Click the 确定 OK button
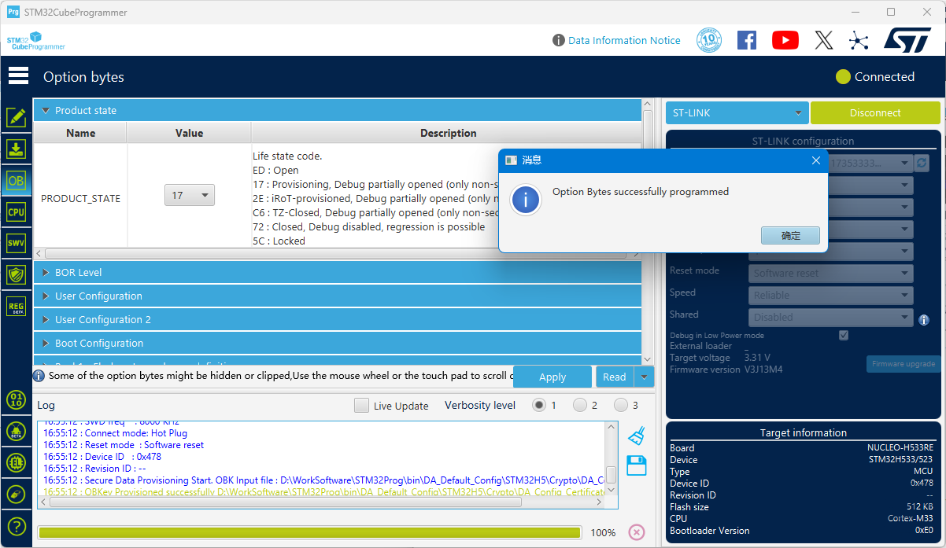The image size is (946, 548). [790, 235]
